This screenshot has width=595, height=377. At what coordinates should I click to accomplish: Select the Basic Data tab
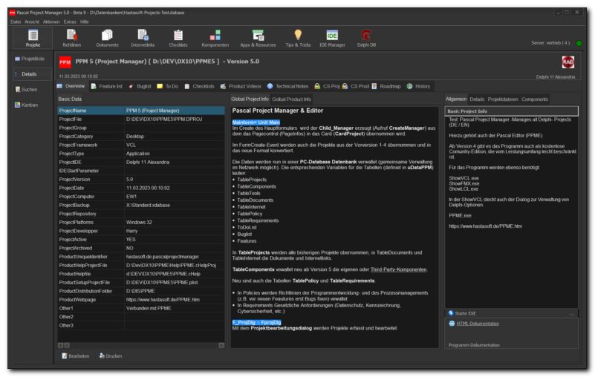point(70,99)
